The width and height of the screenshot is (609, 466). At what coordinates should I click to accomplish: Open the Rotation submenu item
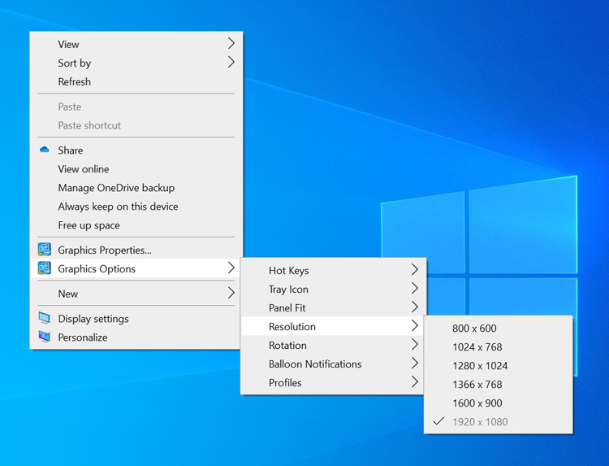(x=333, y=345)
